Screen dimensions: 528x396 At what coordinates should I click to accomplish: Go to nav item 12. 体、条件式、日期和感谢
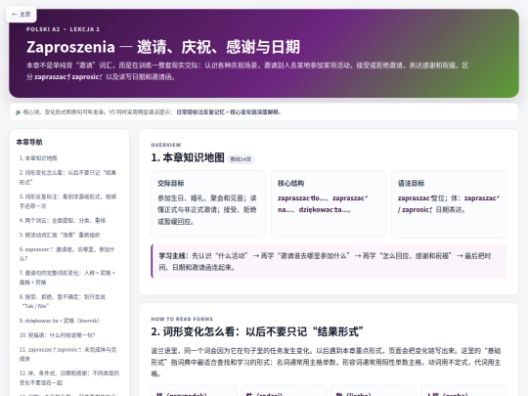[x=69, y=377]
